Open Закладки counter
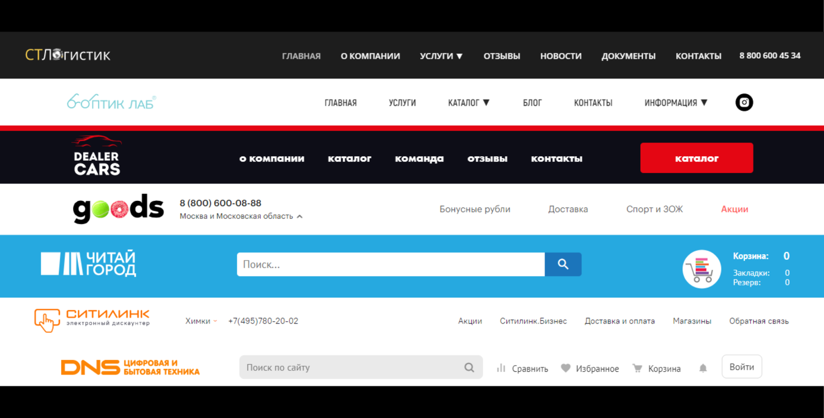 pyautogui.click(x=761, y=273)
